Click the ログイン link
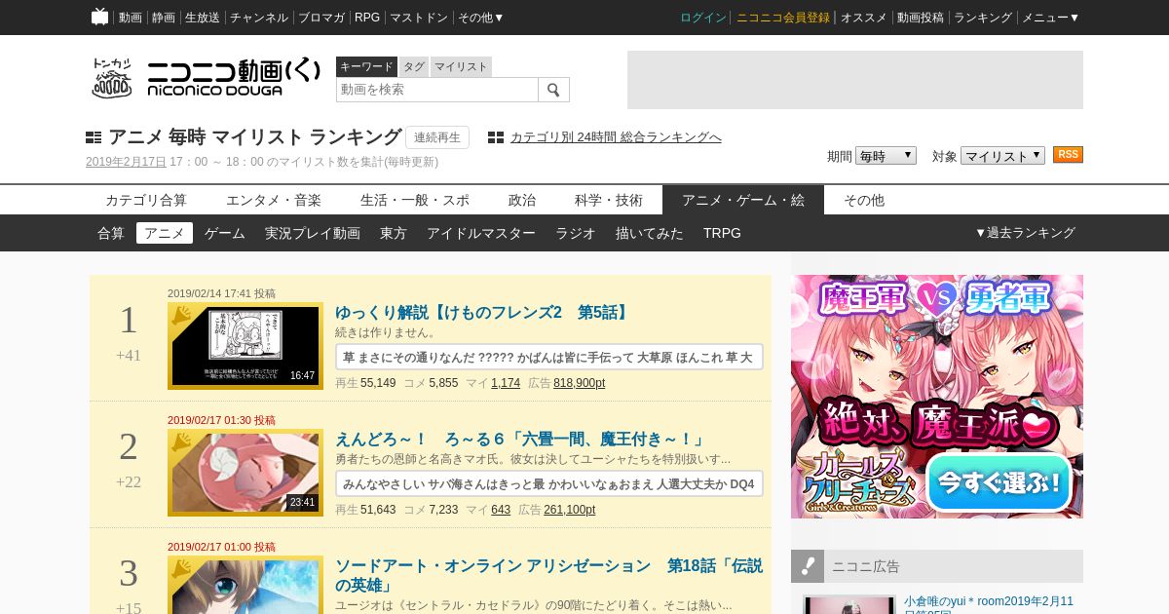This screenshot has height=614, width=1169. (703, 18)
